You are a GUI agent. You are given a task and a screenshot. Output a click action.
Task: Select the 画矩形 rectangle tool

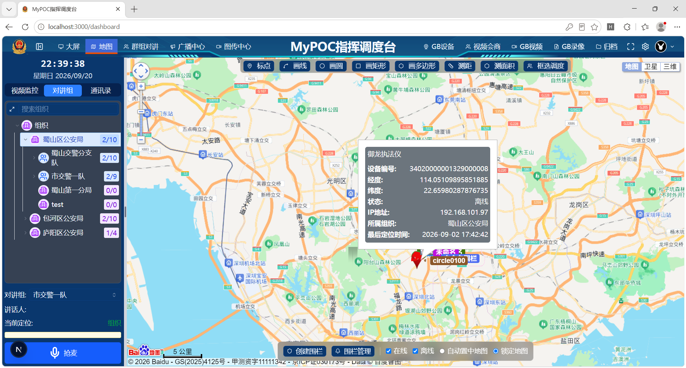pyautogui.click(x=371, y=66)
